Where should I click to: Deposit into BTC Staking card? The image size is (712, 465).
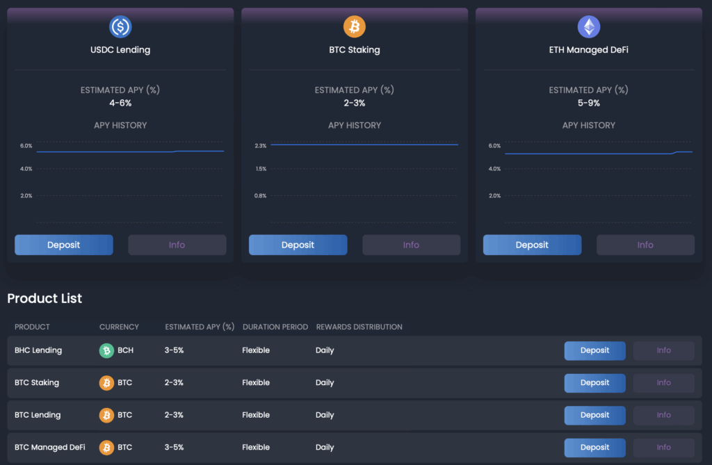point(298,245)
